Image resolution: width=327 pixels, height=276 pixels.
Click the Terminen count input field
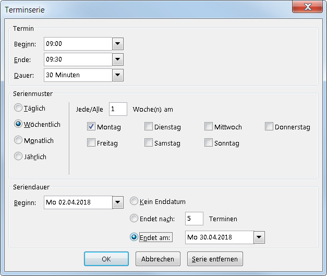[x=194, y=219]
